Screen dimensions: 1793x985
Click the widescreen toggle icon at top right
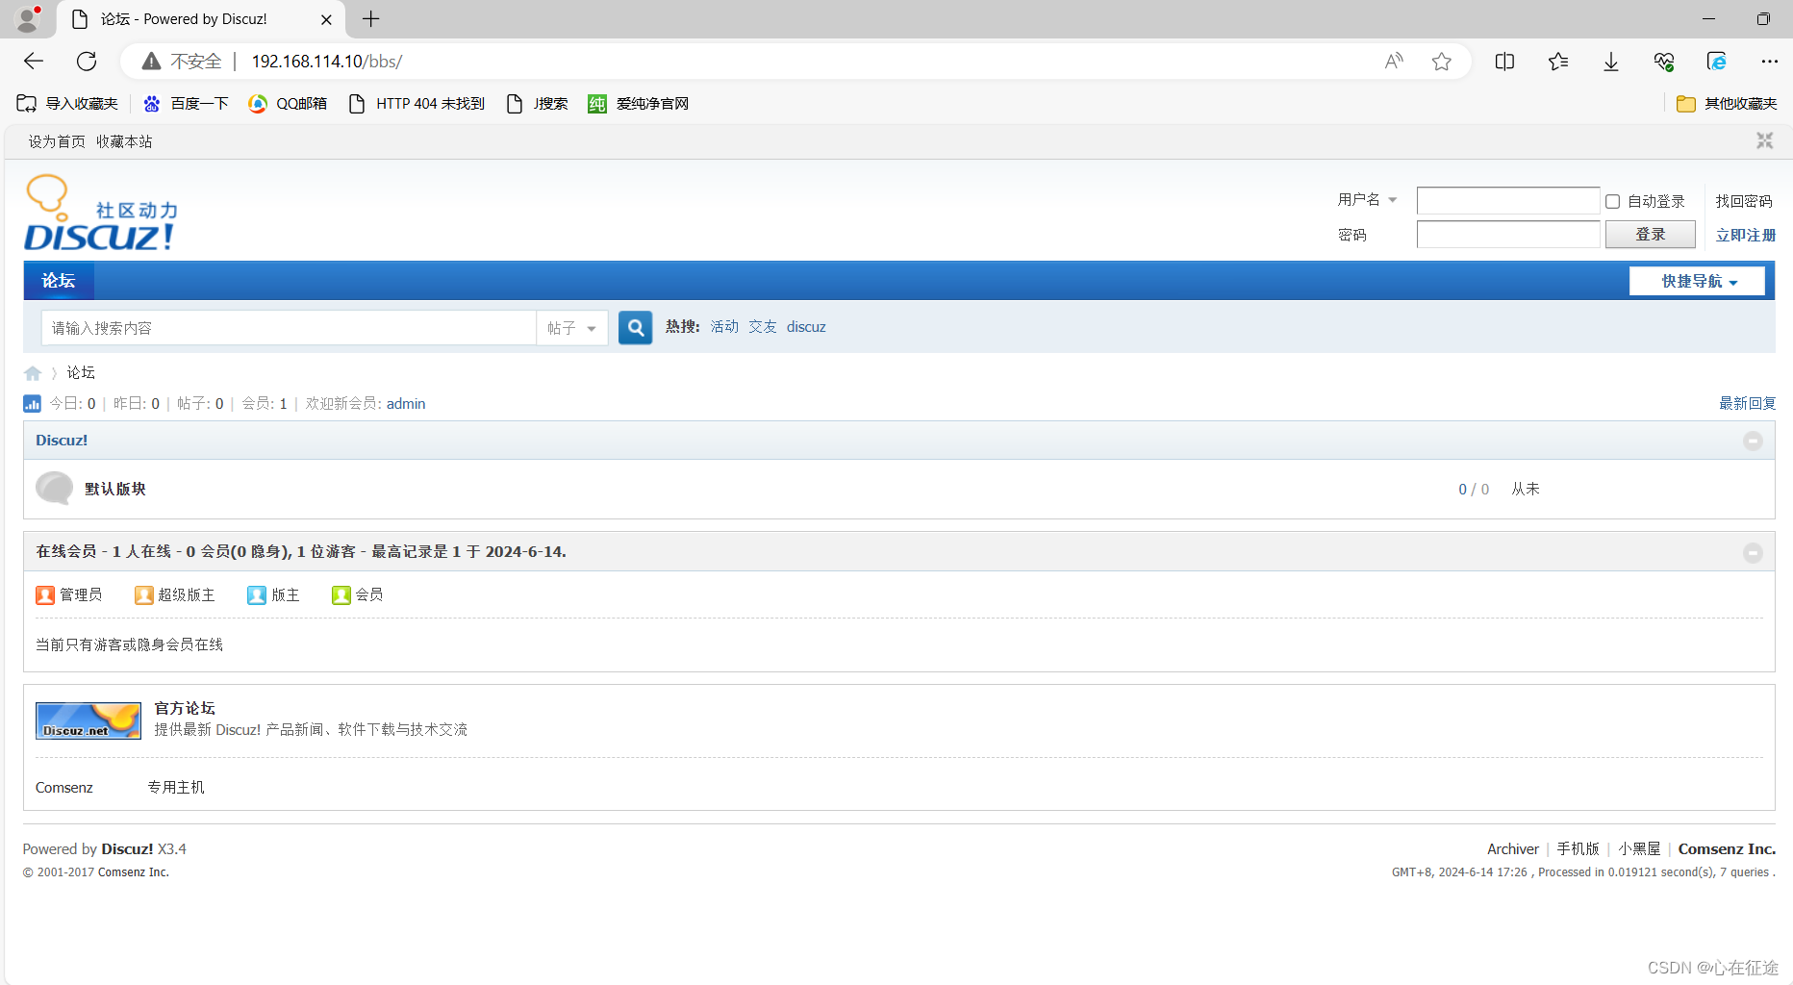tap(1764, 140)
